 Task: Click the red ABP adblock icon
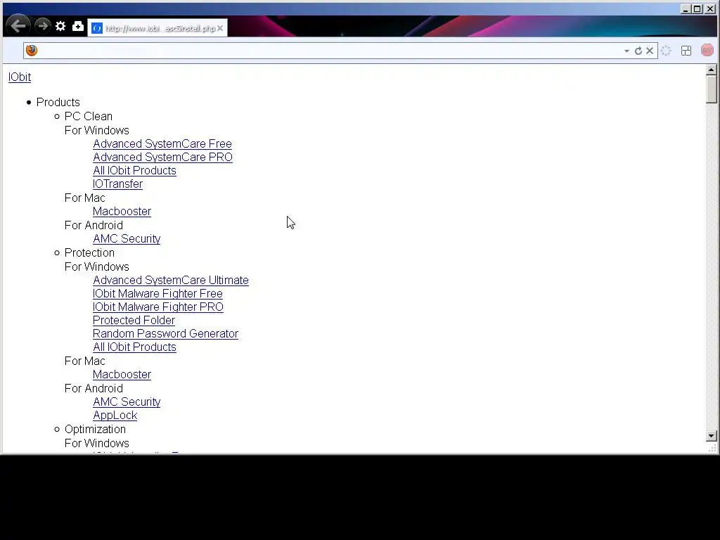pos(707,51)
